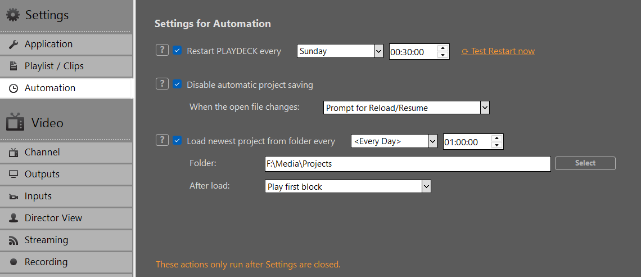Screen dimensions: 641x277
Task: Uncheck Load newest project from folder
Action: [x=177, y=140]
